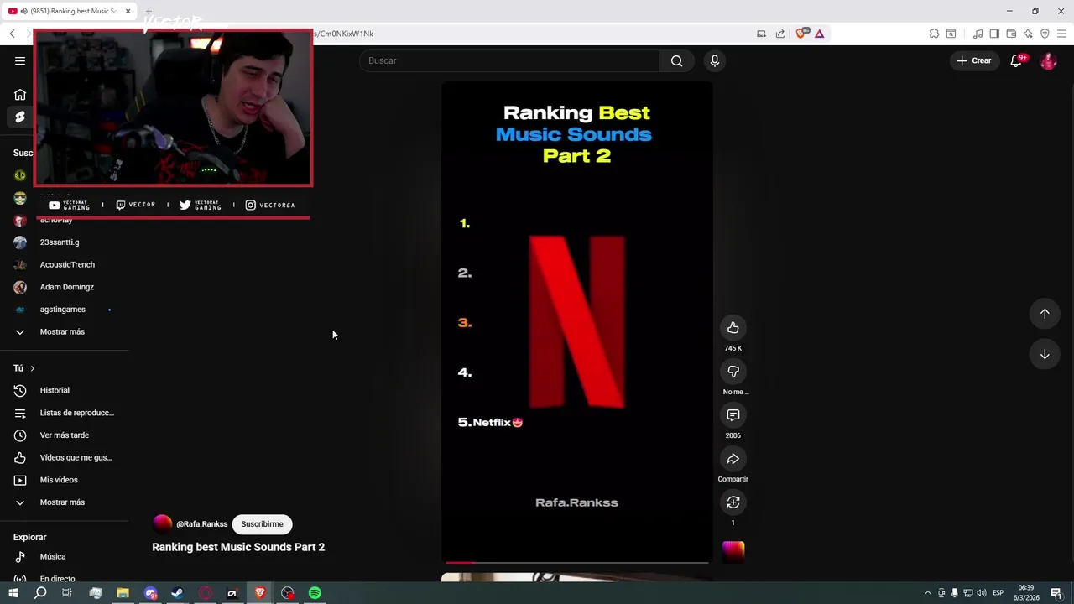
Task: Open a new browser tab
Action: (149, 11)
